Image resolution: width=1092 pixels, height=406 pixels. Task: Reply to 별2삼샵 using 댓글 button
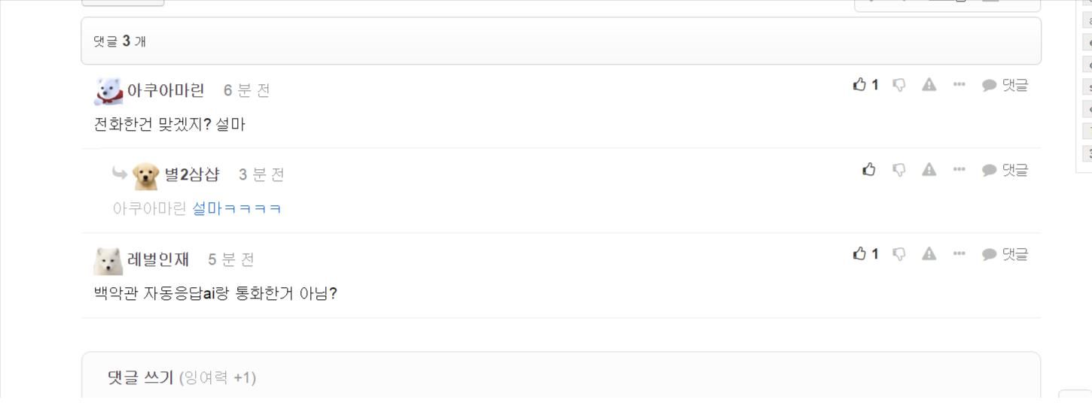[x=1005, y=170]
